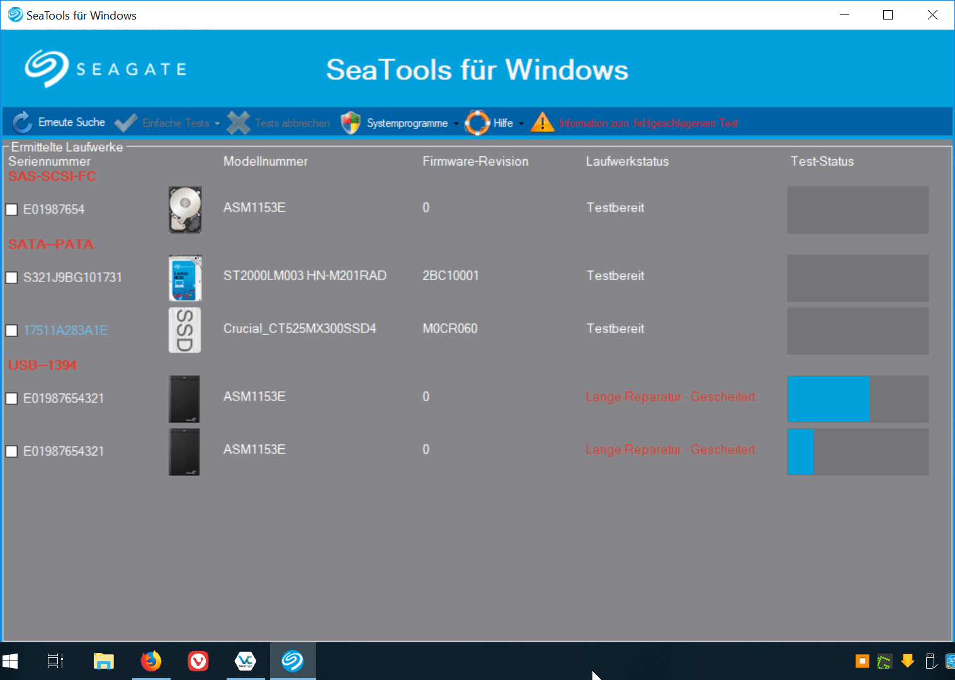Viewport: 955px width, 680px height.
Task: Switch to Firefox in the taskbar
Action: pyautogui.click(x=151, y=661)
